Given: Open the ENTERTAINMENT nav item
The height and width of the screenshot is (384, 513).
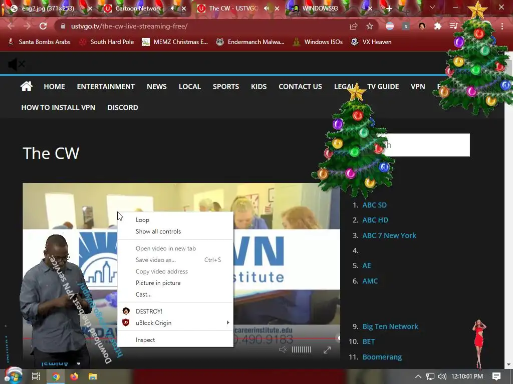Looking at the screenshot, I should tap(106, 86).
